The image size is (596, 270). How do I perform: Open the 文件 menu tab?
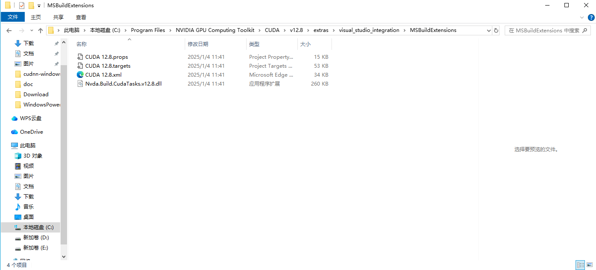tap(13, 17)
